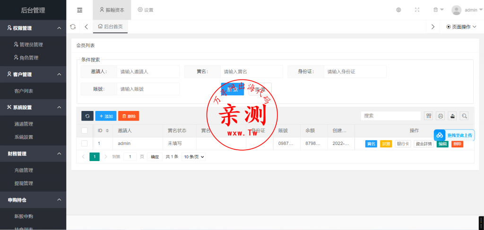Go to the previous page in the pagination
Viewport: 484px width, 230px height.
83,157
